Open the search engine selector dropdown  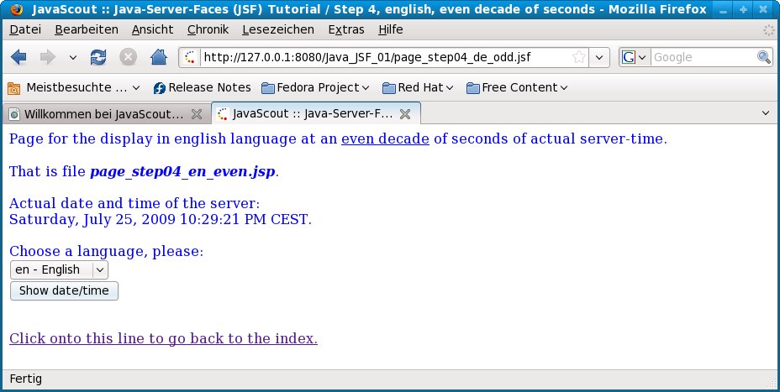634,58
